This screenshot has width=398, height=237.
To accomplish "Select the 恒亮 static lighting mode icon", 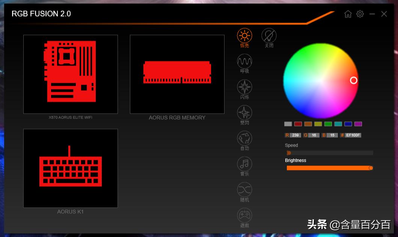I will [244, 35].
